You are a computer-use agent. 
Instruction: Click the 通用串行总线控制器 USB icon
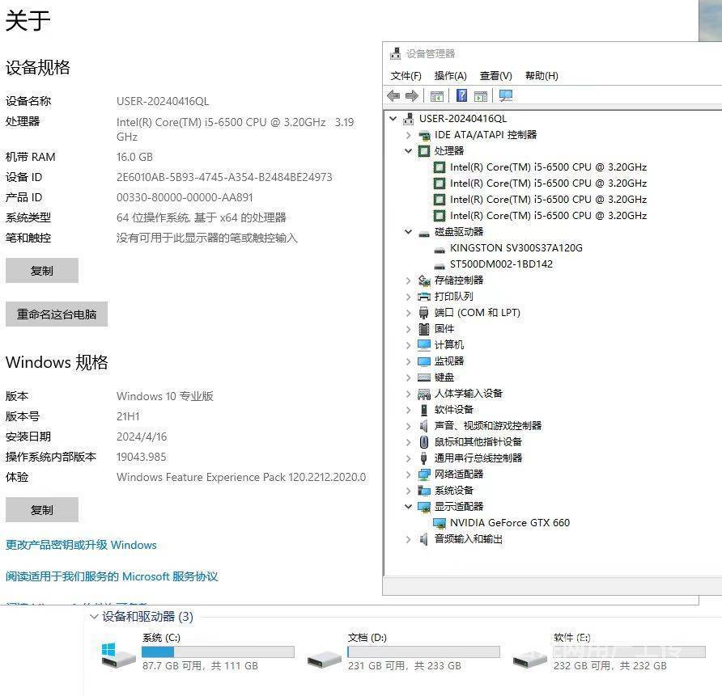424,458
